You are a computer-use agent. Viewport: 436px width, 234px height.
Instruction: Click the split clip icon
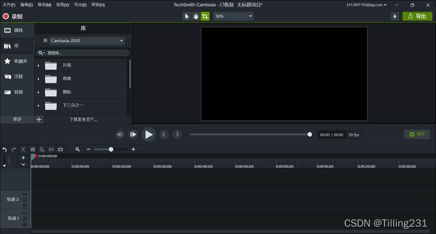click(x=51, y=150)
